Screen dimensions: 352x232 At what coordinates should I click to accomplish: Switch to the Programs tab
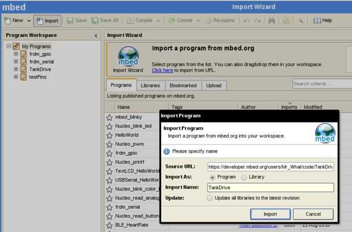click(121, 85)
